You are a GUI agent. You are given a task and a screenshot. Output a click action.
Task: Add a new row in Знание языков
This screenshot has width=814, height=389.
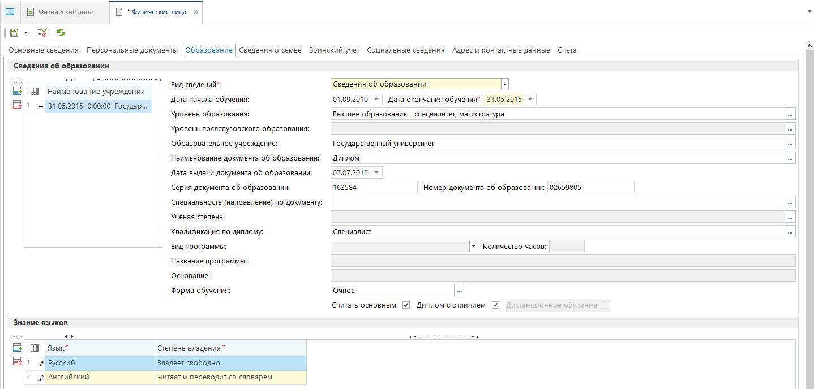point(17,348)
